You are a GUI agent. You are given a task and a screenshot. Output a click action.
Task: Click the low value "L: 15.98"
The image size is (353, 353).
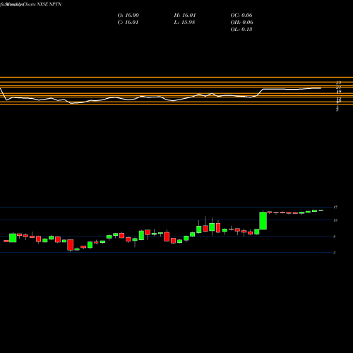coord(184,23)
